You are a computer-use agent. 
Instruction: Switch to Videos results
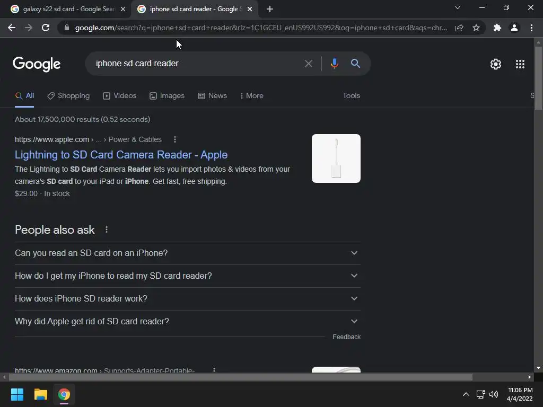coord(120,96)
